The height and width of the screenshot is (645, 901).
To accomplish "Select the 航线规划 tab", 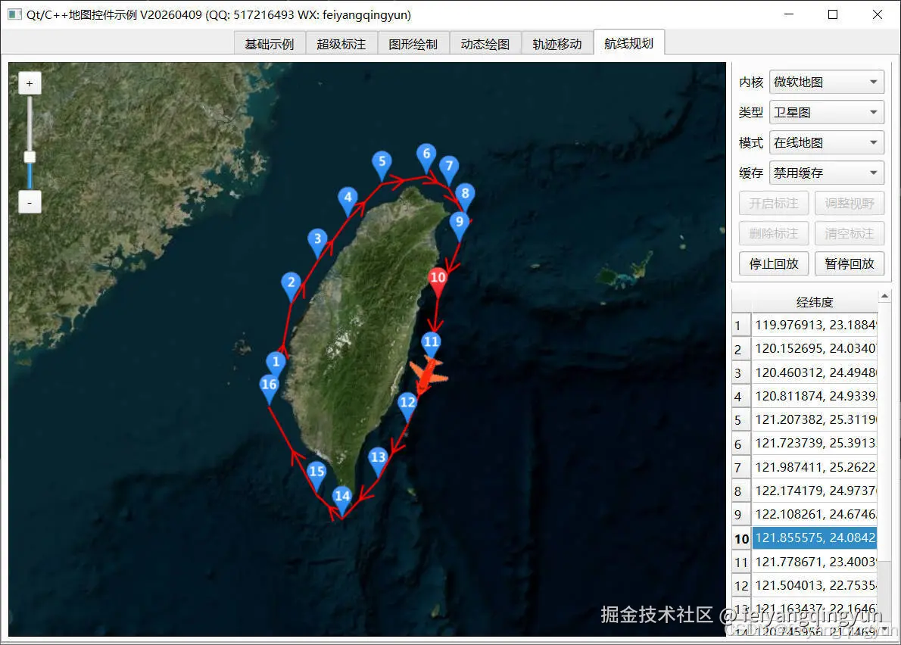I will (x=628, y=42).
